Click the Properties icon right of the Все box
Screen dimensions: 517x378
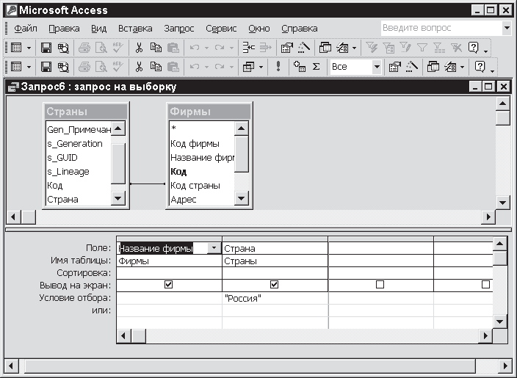click(x=394, y=67)
